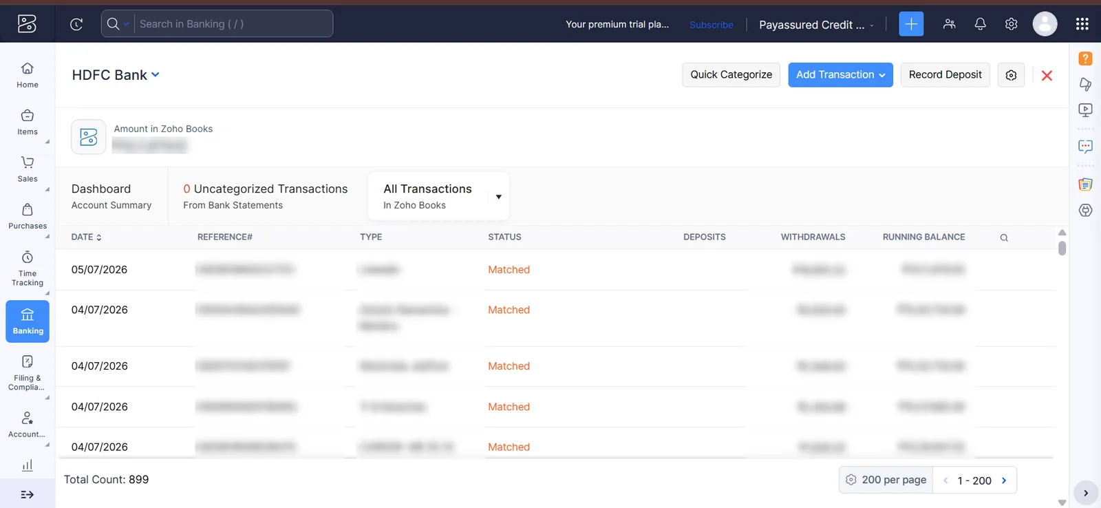The image size is (1101, 508).
Task: Click the Record Deposit button
Action: point(945,75)
